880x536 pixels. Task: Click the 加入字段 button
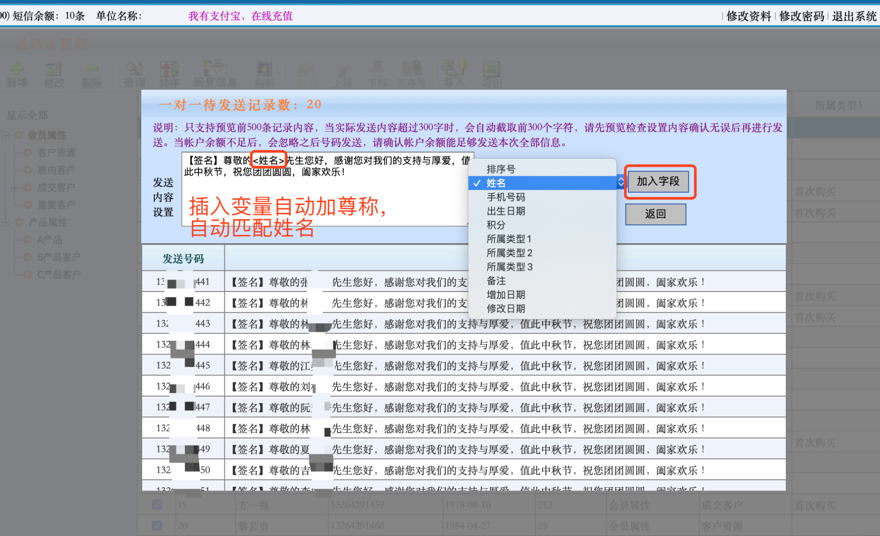click(658, 182)
